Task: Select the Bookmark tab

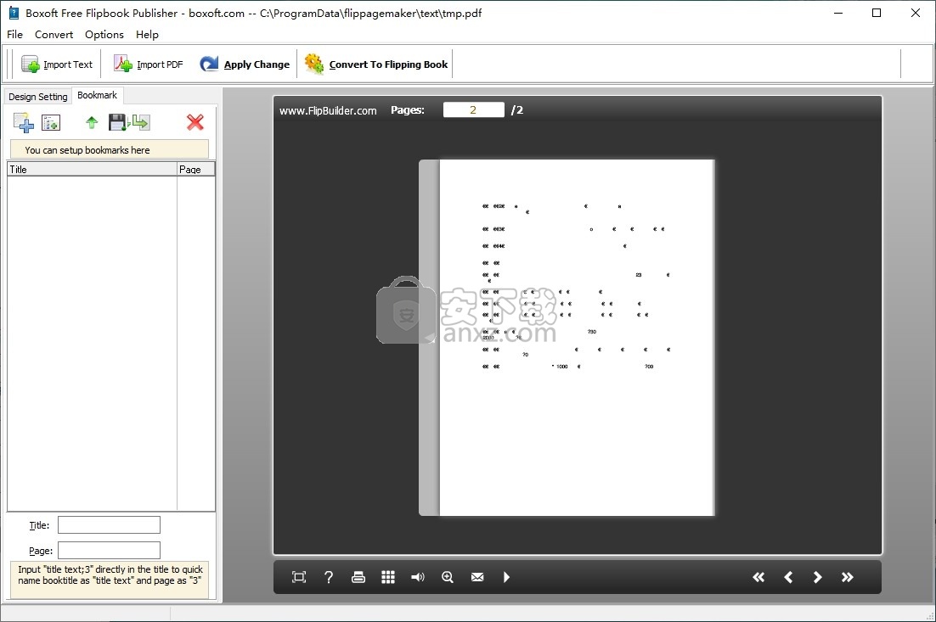Action: 98,95
